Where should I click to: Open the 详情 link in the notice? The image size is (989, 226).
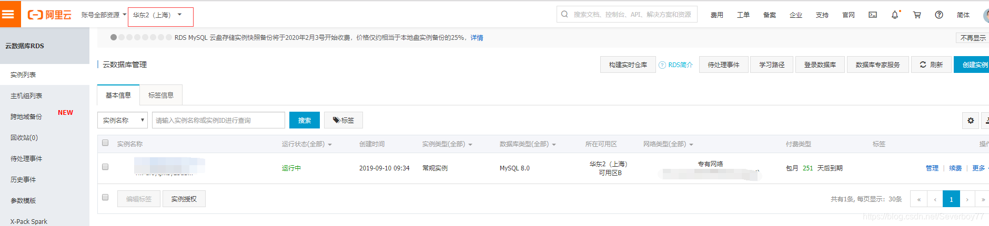coord(477,38)
